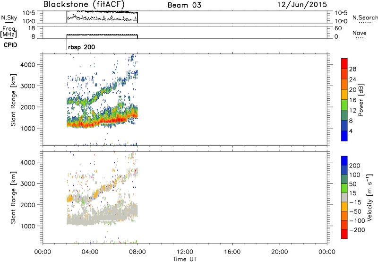
Task: Click the '28' power colorbar value
Action: tap(352, 69)
